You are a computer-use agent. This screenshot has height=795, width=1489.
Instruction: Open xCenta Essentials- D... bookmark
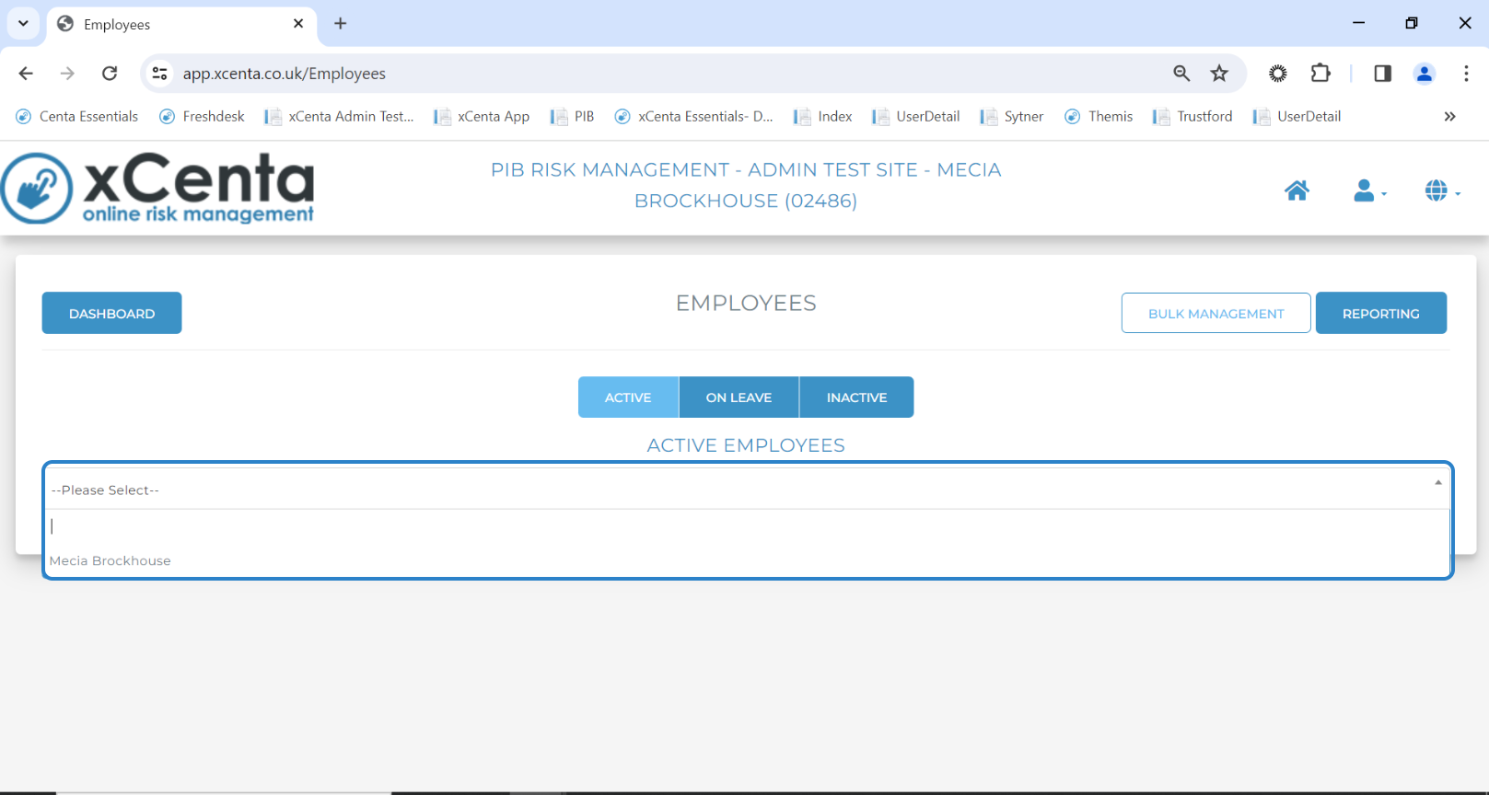coord(693,117)
